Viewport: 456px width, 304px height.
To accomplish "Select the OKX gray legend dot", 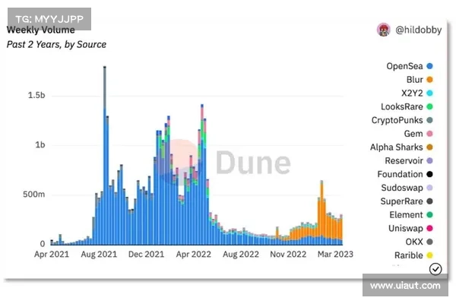I will [x=429, y=242].
